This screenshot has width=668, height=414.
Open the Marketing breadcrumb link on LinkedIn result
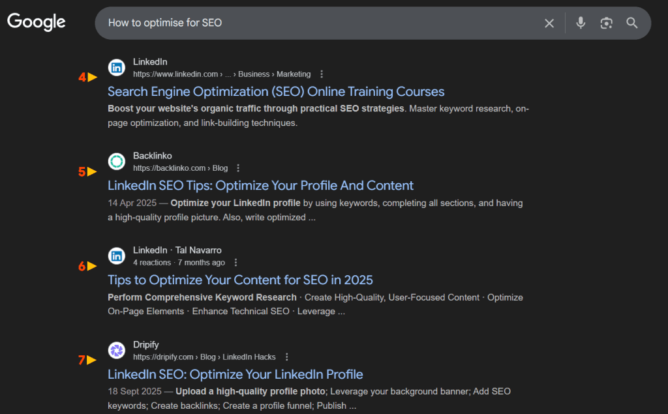(x=294, y=74)
